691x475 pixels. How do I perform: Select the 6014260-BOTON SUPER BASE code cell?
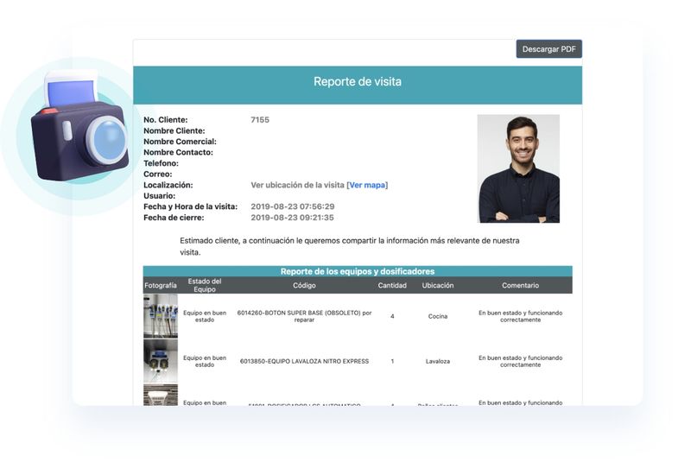tap(304, 316)
